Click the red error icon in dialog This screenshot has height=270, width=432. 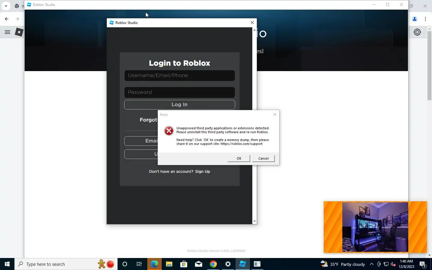pos(169,131)
